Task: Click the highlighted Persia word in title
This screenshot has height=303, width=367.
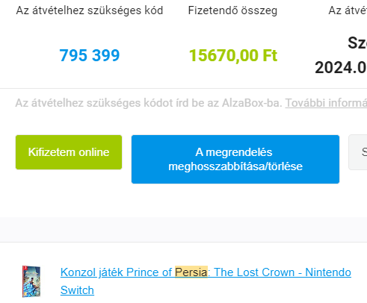Action: 191,272
